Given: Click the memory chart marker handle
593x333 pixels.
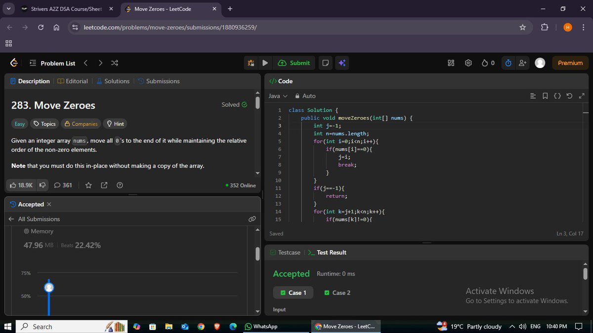Looking at the screenshot, I should (49, 287).
